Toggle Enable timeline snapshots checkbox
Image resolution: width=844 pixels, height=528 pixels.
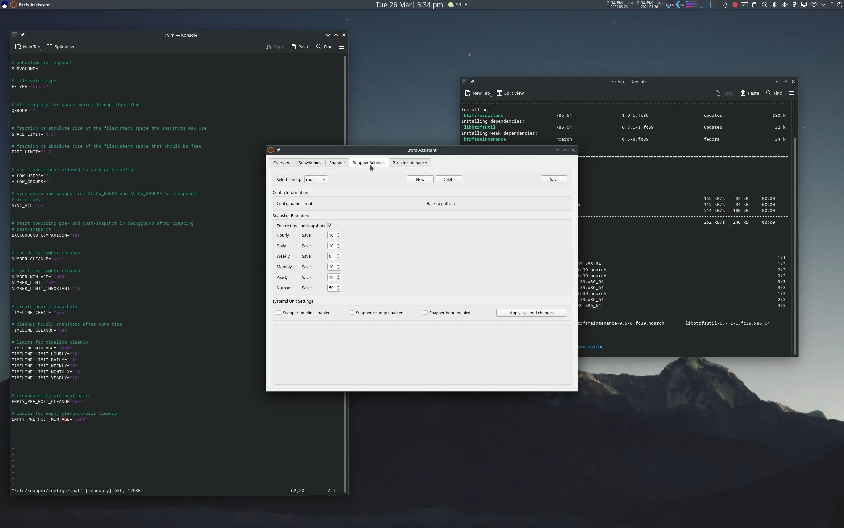click(330, 226)
